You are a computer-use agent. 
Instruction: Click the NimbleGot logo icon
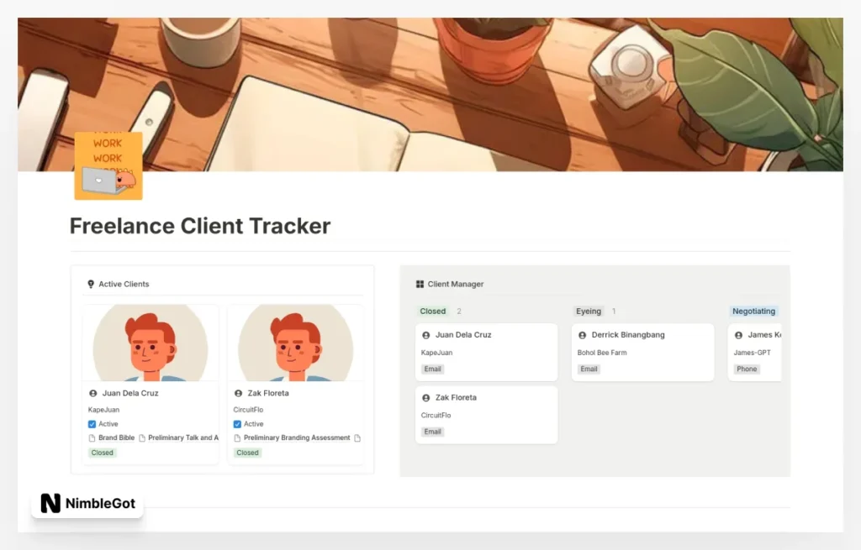49,504
